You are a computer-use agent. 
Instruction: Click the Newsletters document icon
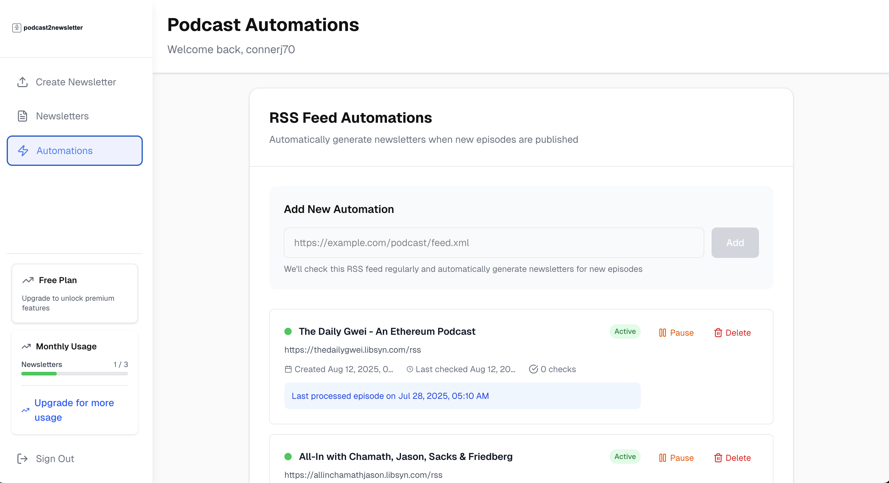pyautogui.click(x=22, y=116)
